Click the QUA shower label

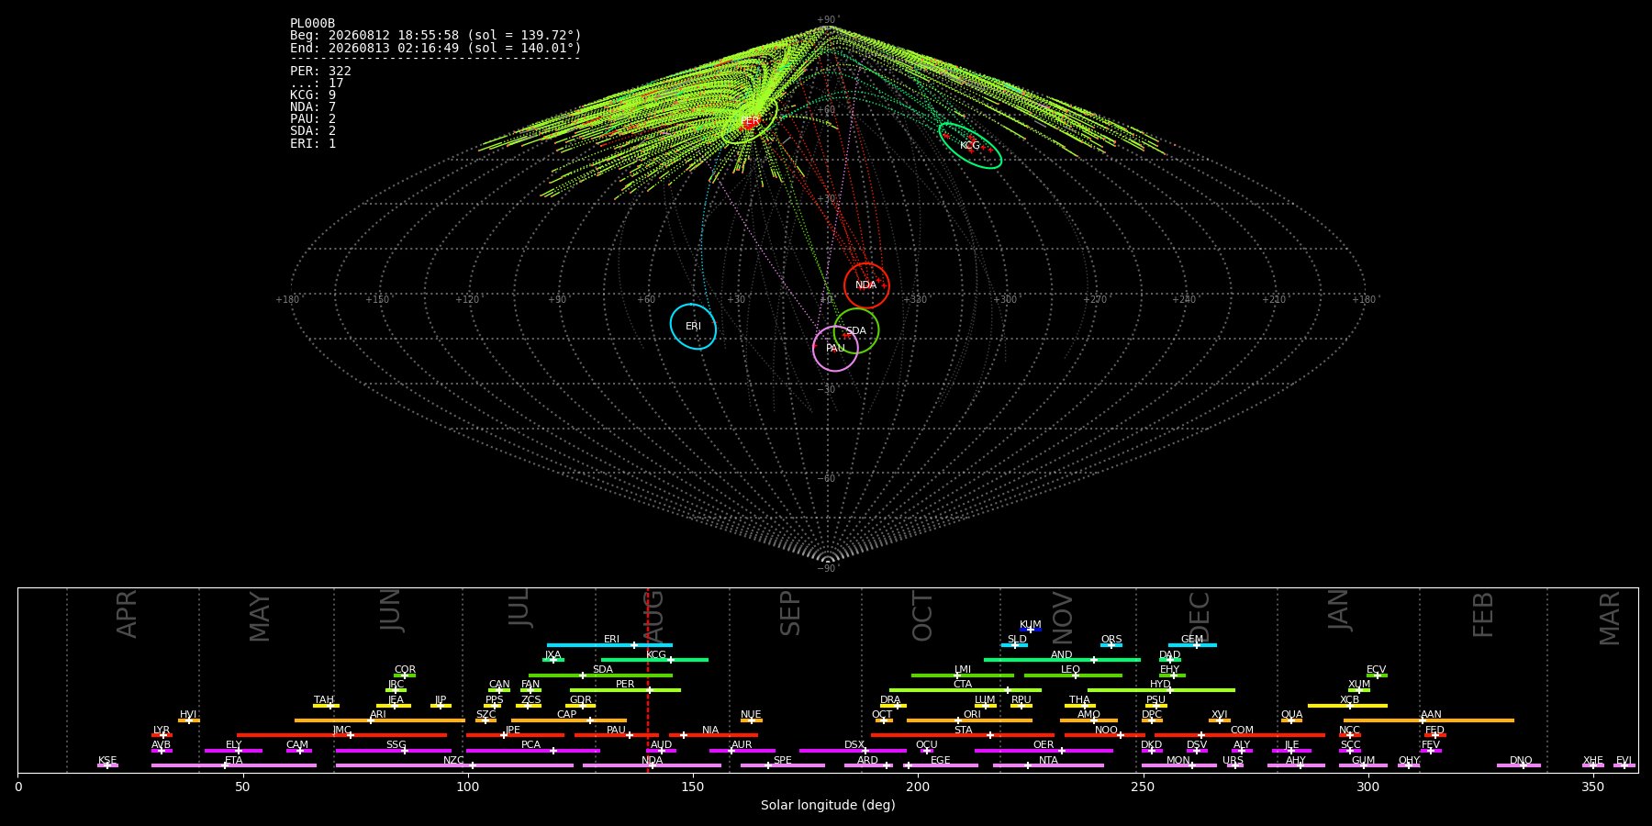1292,715
